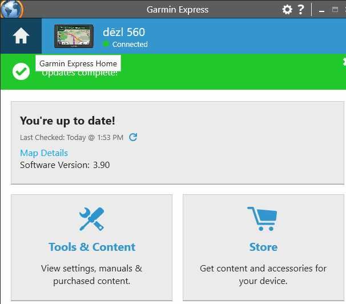
Task: Click the Garmin globe logo icon
Action: 11,9
